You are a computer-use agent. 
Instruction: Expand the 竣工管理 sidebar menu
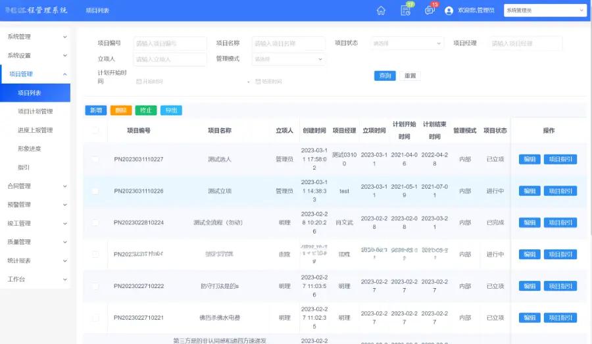(x=35, y=223)
